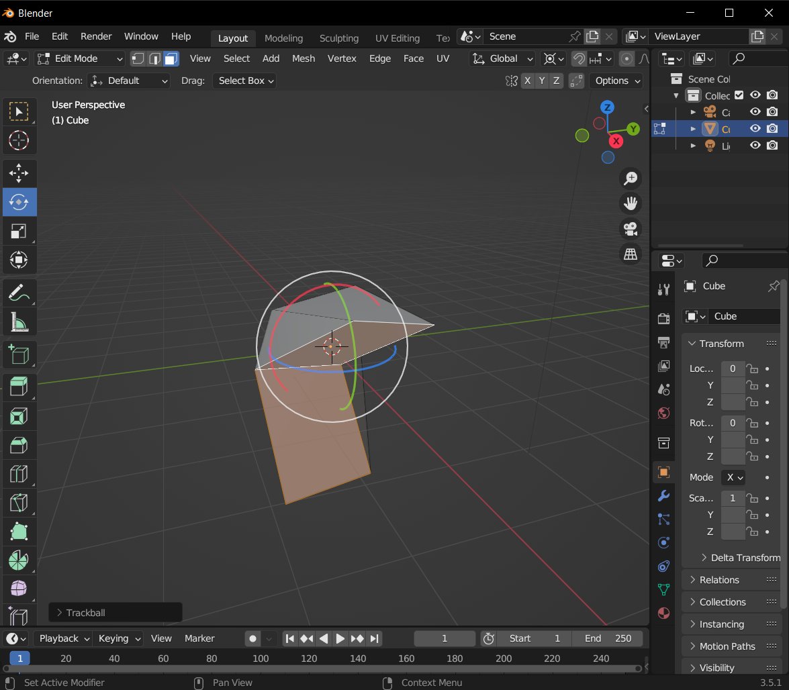The height and width of the screenshot is (690, 789).
Task: Switch to the UV Editing workspace tab
Action: coord(398,38)
